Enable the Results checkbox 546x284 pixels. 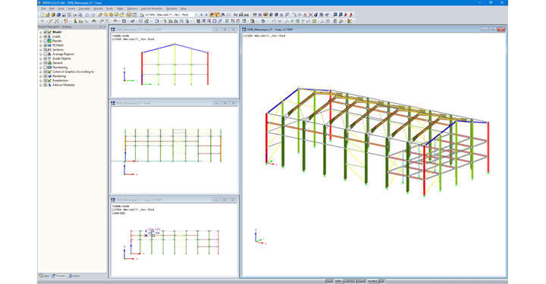(x=45, y=41)
